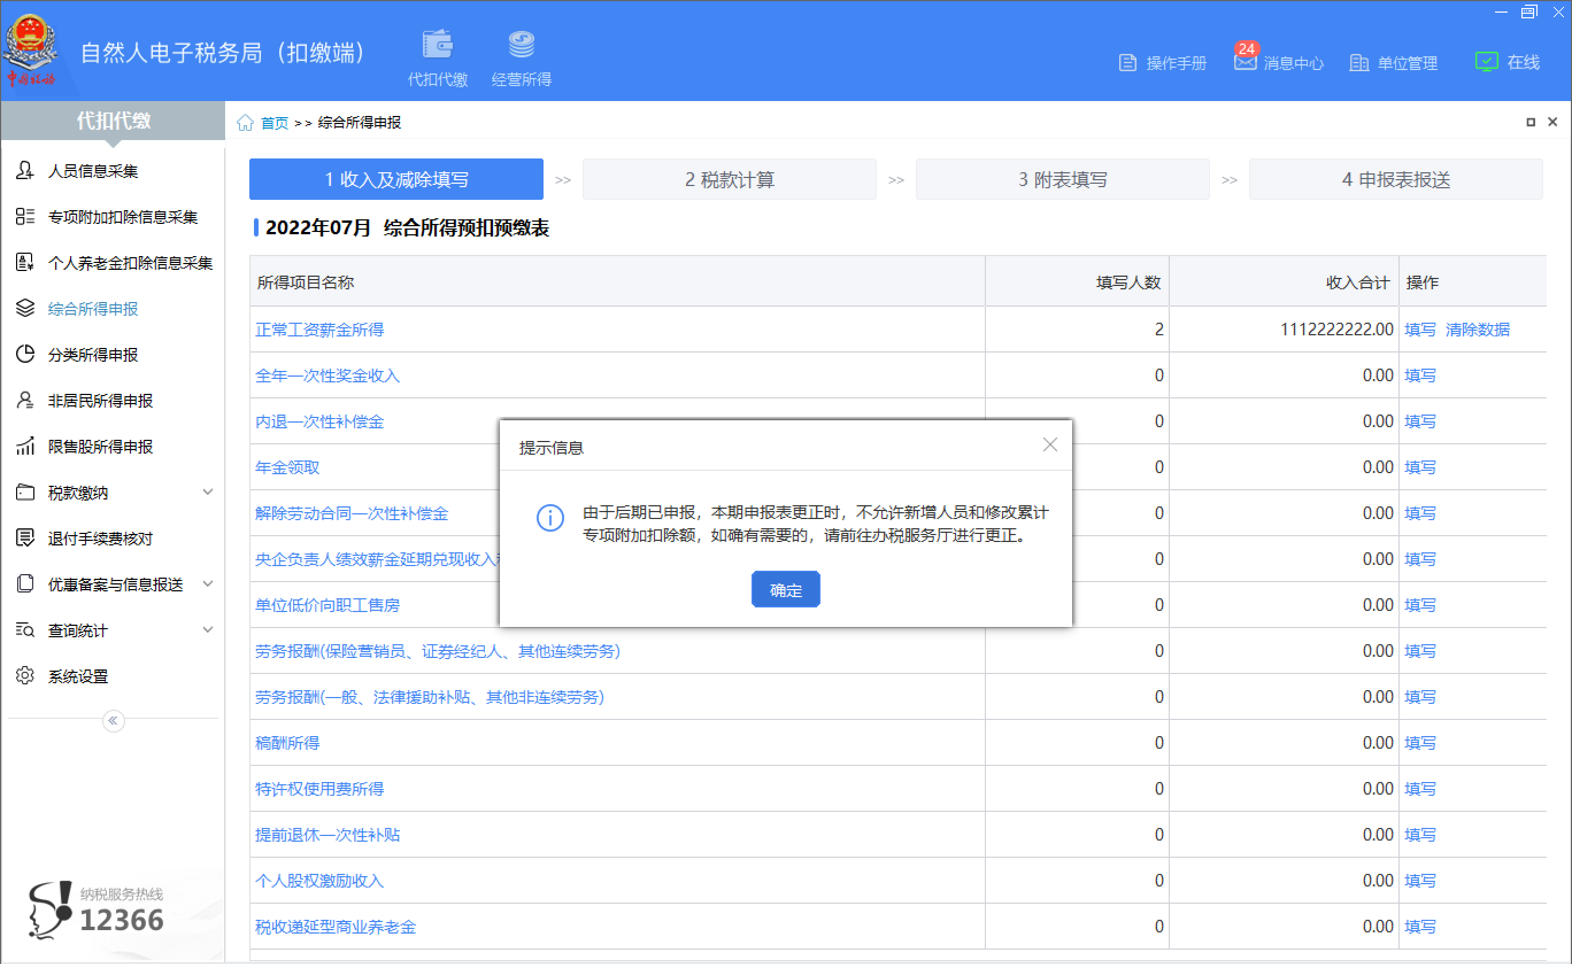Expand the 查询统计 submenu chevron
The width and height of the screenshot is (1572, 964).
208,630
